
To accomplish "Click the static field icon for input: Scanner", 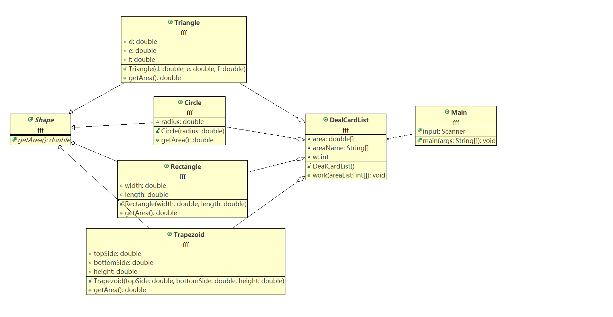I will coord(420,131).
